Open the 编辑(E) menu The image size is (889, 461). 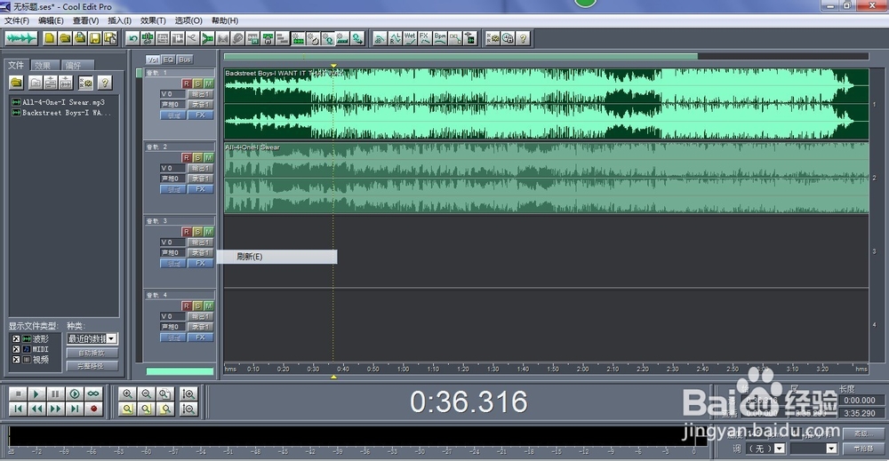51,20
